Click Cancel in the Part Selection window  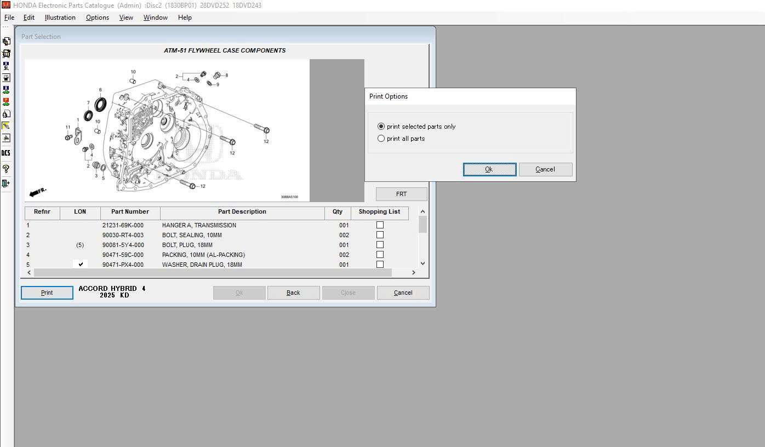(x=403, y=293)
